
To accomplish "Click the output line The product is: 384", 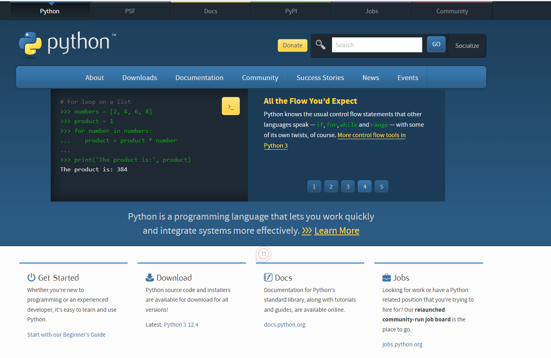I will tap(94, 169).
